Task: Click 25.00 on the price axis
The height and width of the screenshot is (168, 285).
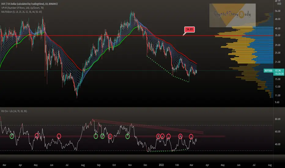Action: (278, 53)
